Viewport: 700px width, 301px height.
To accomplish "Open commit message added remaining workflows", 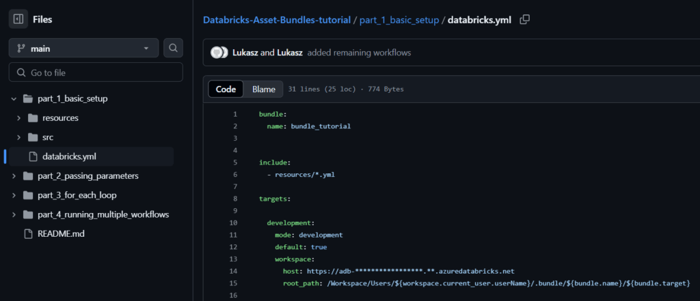I will tap(360, 53).
